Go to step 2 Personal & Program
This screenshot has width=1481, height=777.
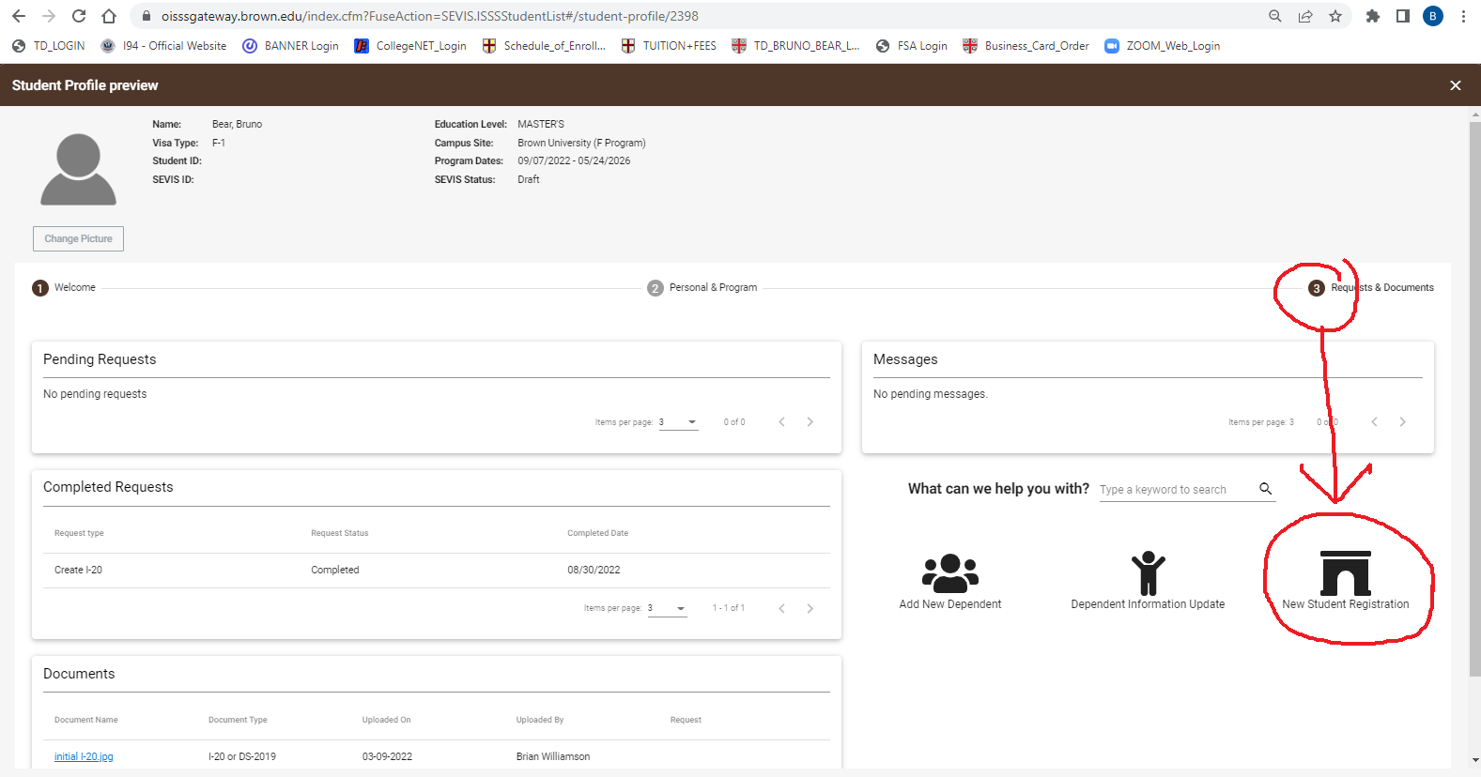coord(702,288)
